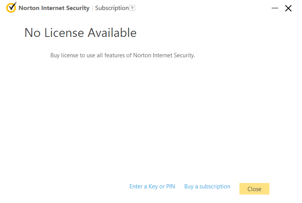Click the Norton Internet Security title text

click(54, 8)
